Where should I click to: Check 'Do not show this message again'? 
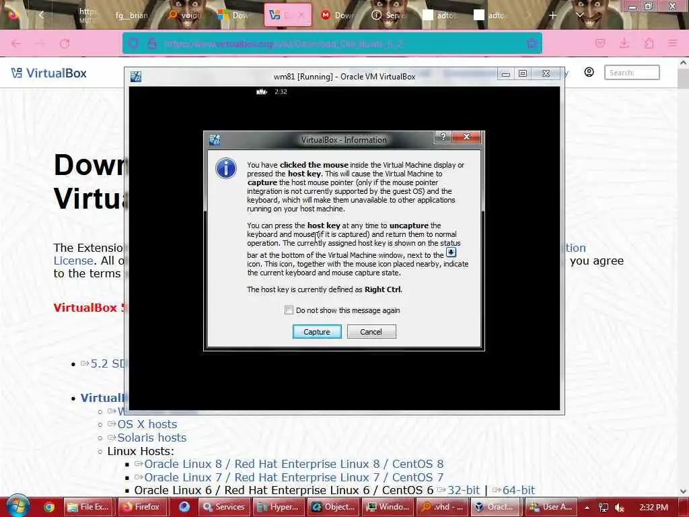[x=289, y=310]
